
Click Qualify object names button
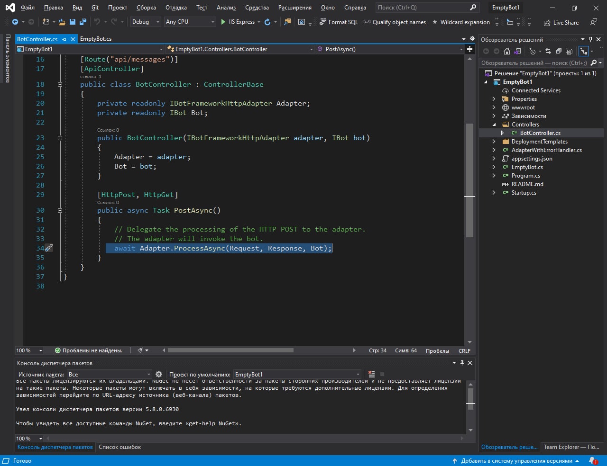click(x=395, y=22)
